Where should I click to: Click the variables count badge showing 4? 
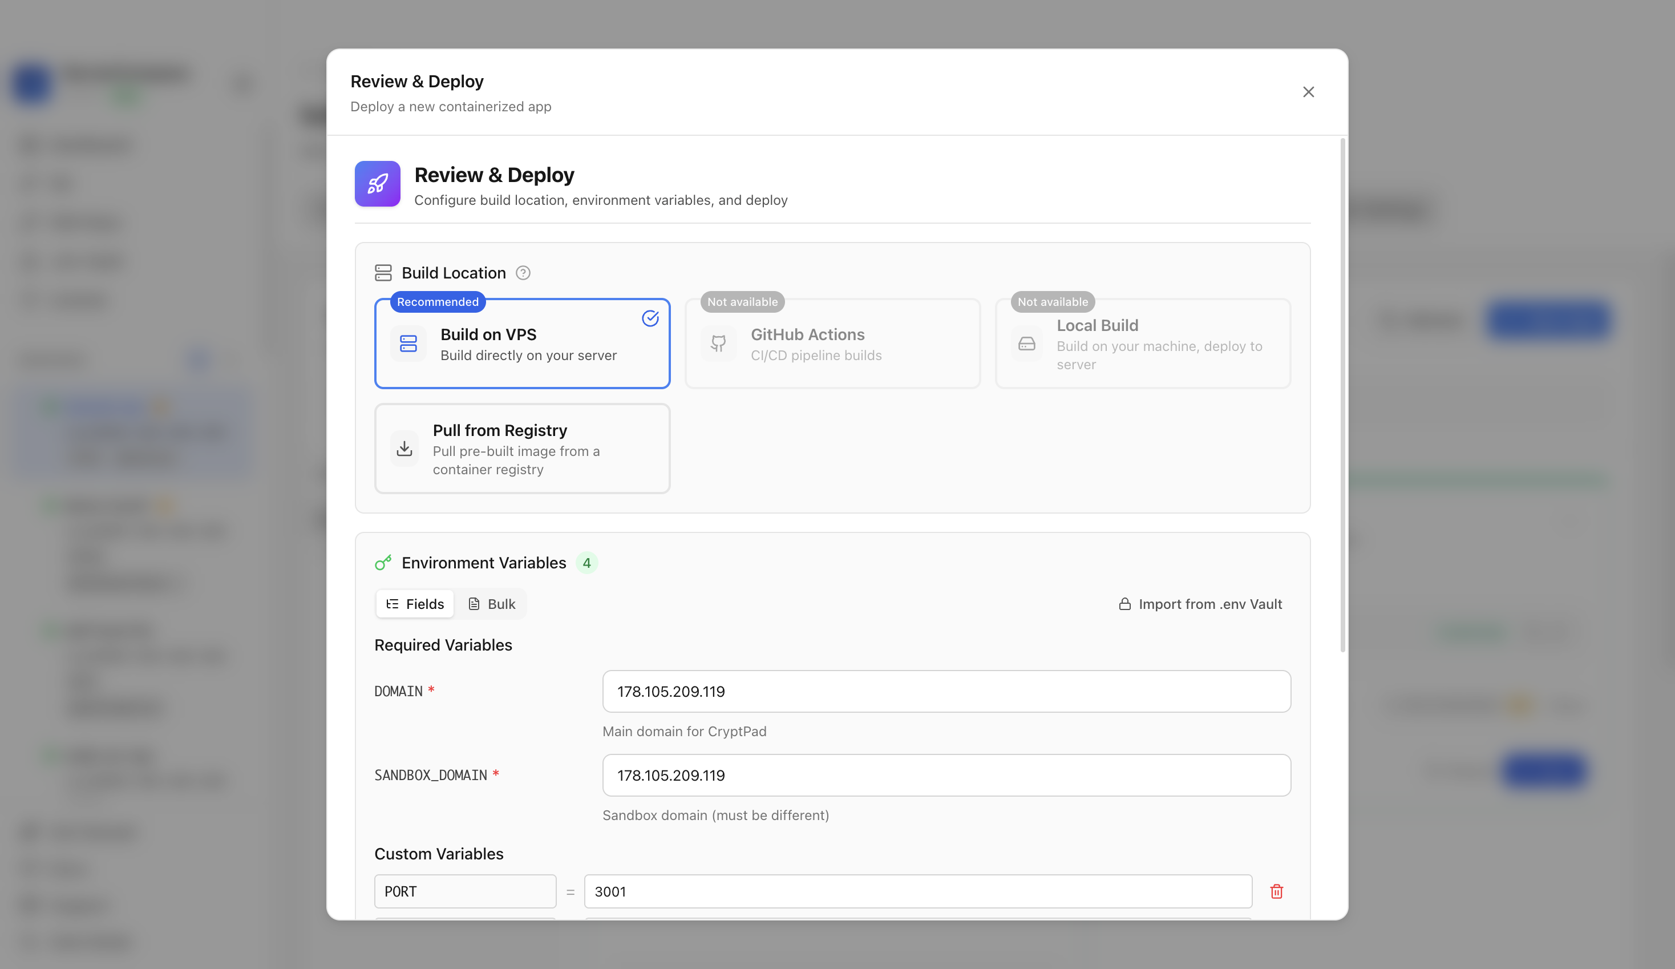coord(587,563)
